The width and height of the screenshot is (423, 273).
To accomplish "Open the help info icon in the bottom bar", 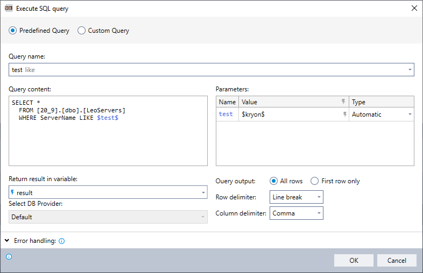I will (9, 257).
